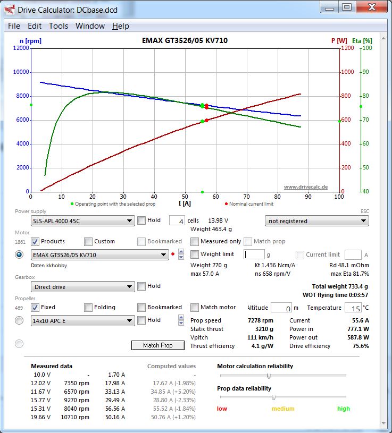The image size is (392, 433).
Task: Click the propeller list up arrow stepper
Action: 181,317
